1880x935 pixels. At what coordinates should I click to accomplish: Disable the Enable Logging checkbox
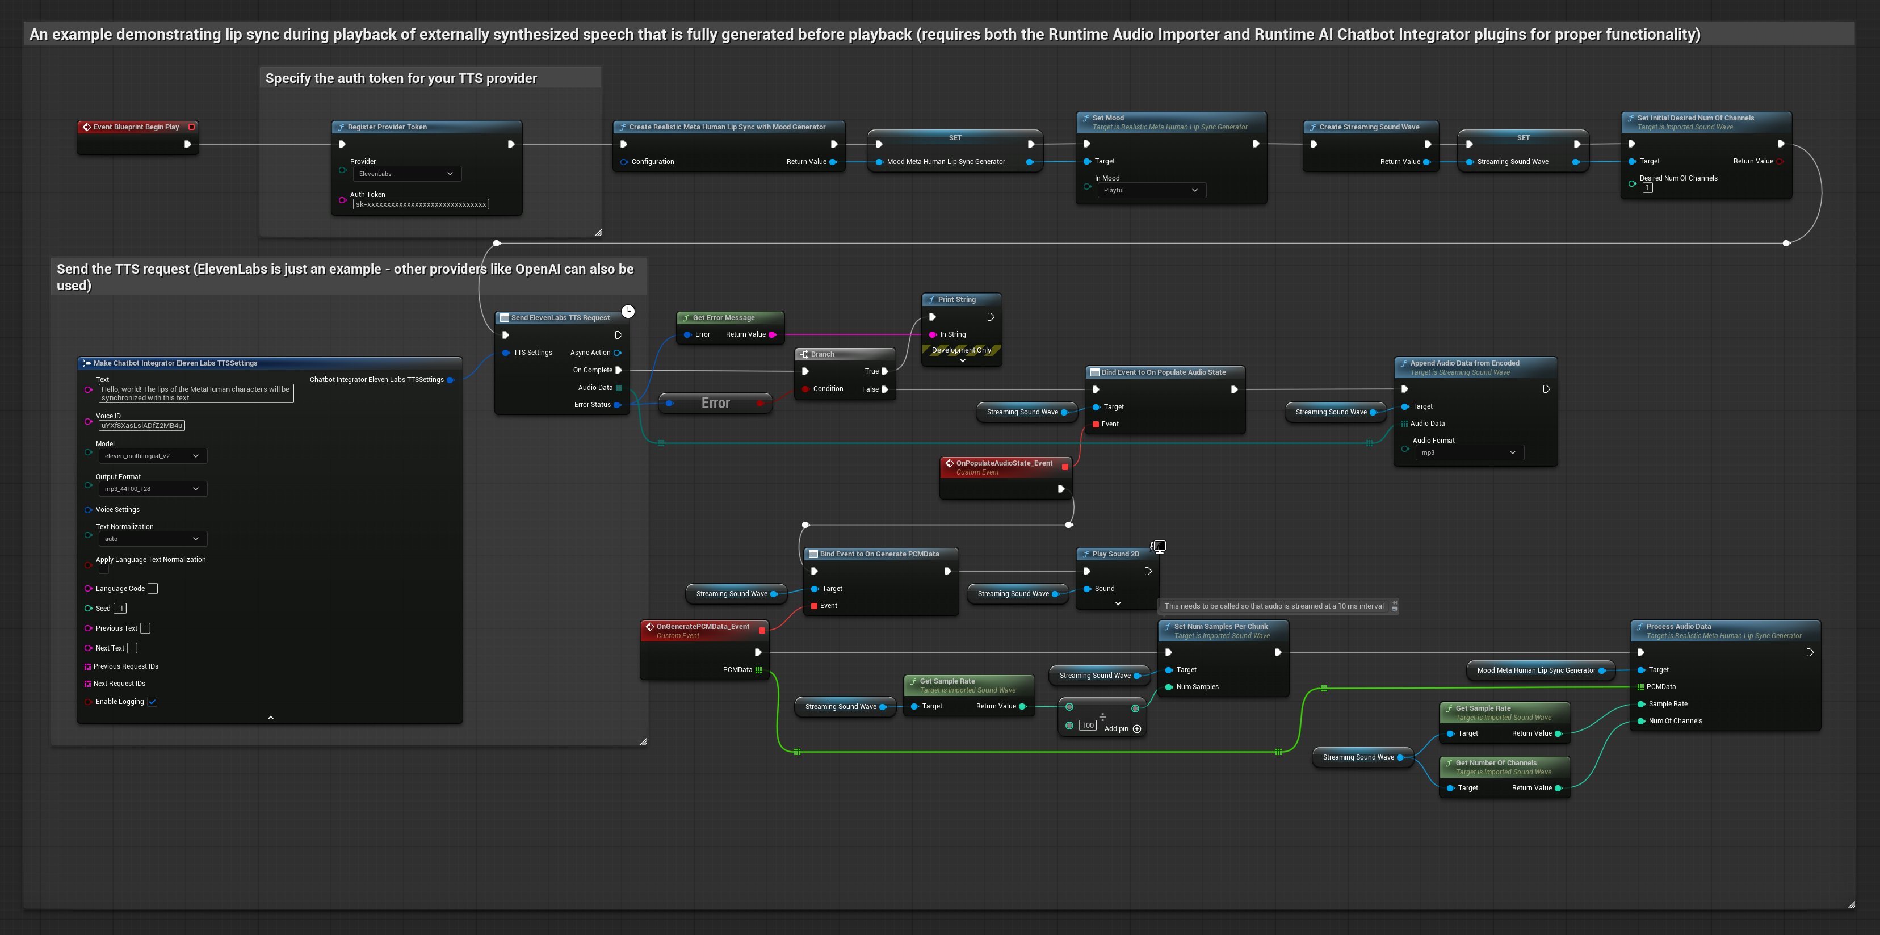(x=153, y=702)
